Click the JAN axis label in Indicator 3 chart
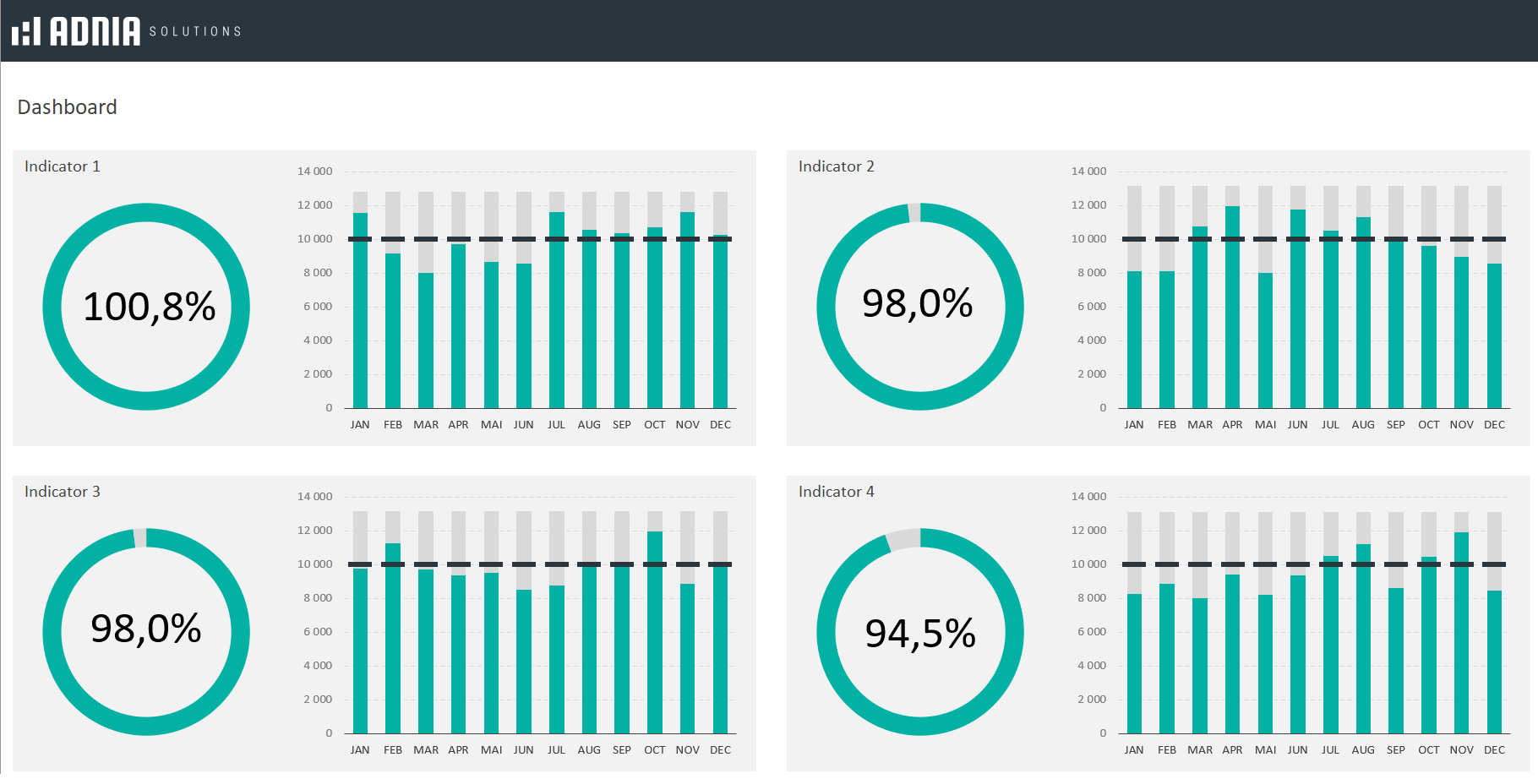Screen dimensions: 1538x779 coord(360,750)
